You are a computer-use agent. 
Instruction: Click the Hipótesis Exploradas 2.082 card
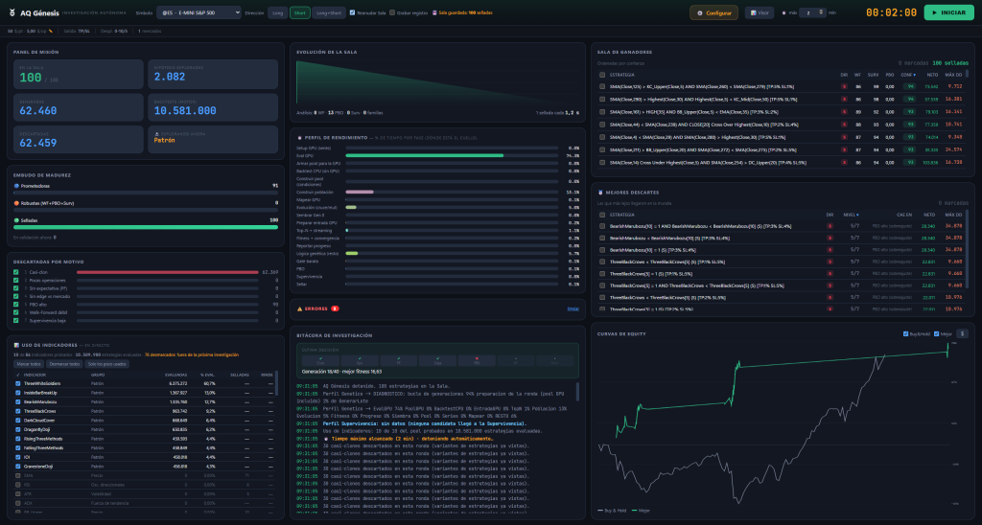click(213, 75)
